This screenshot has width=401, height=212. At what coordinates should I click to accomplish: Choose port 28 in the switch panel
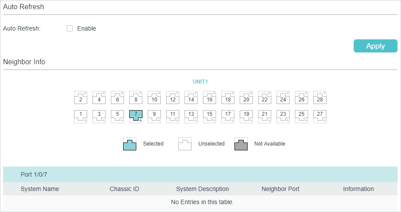[x=320, y=97]
